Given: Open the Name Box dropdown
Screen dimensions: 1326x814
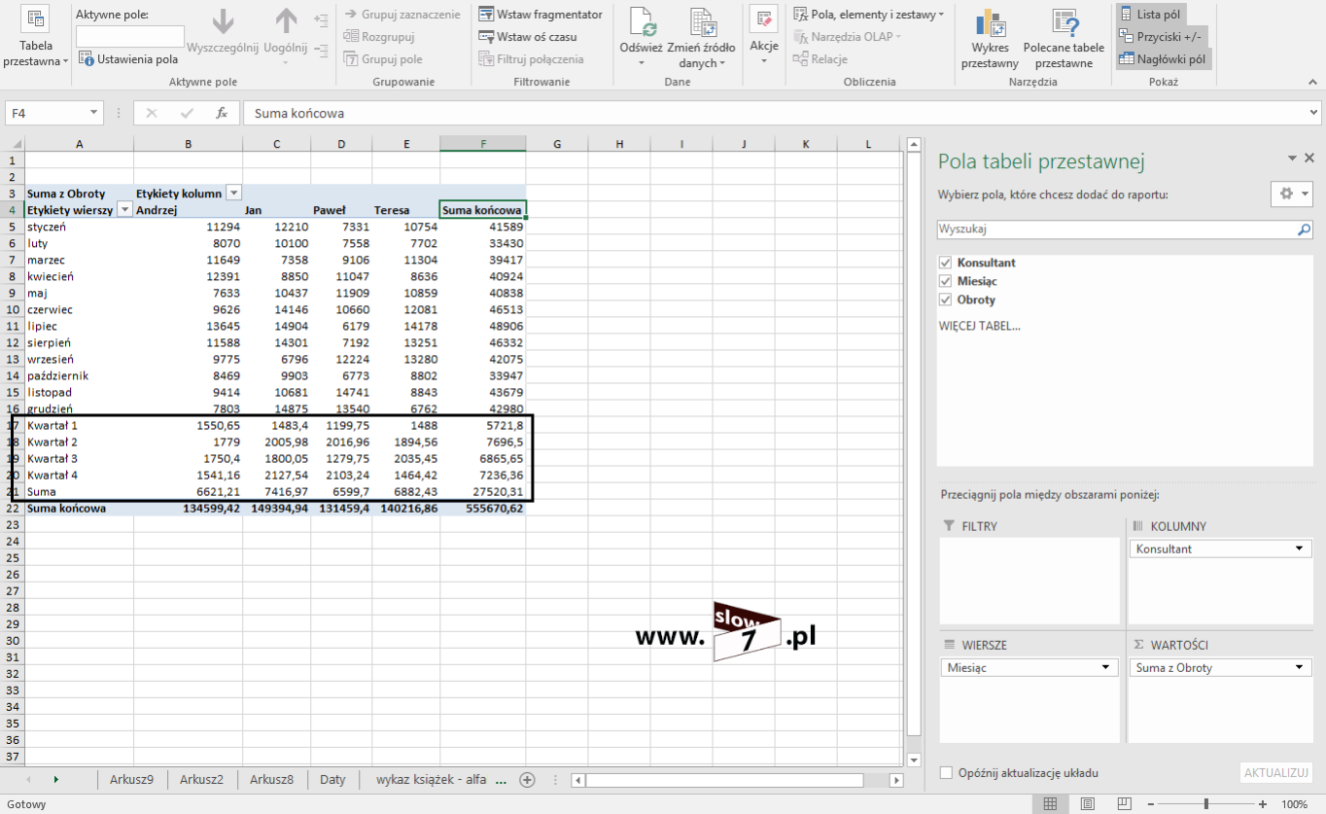Looking at the screenshot, I should (93, 113).
